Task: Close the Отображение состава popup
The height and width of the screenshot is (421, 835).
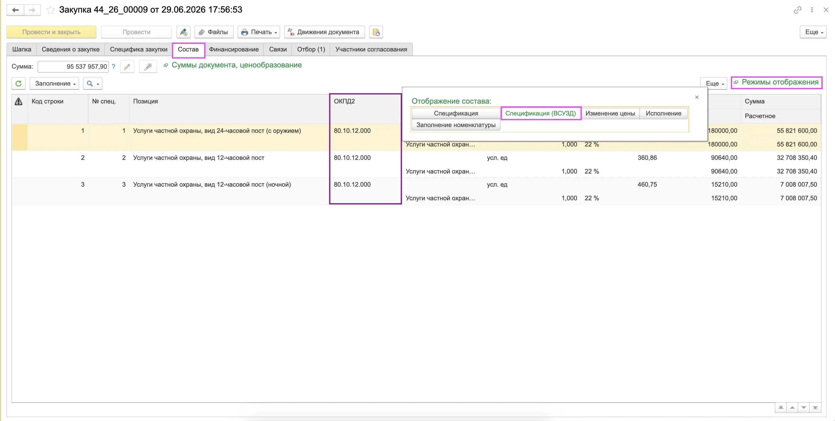Action: 697,97
